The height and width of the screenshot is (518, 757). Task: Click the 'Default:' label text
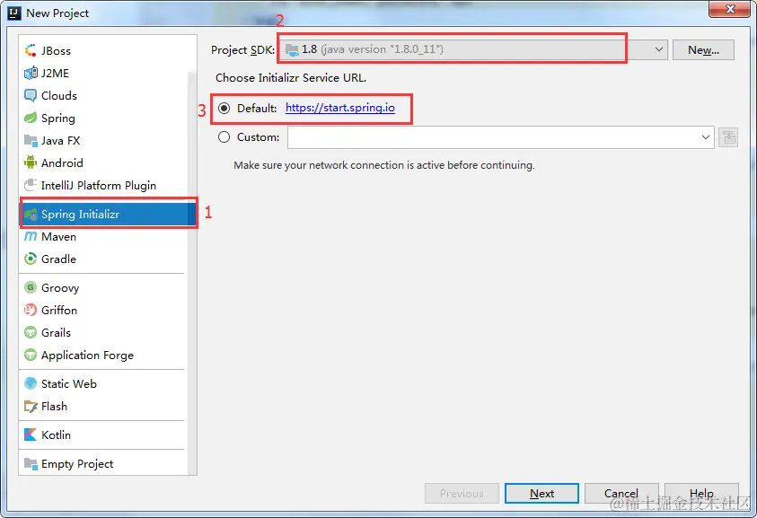pyautogui.click(x=257, y=108)
